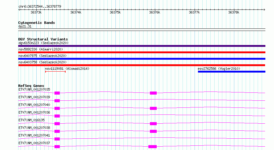Click the blue nsv6407975 variant bar
This screenshot has width=274, height=150.
(142, 59)
